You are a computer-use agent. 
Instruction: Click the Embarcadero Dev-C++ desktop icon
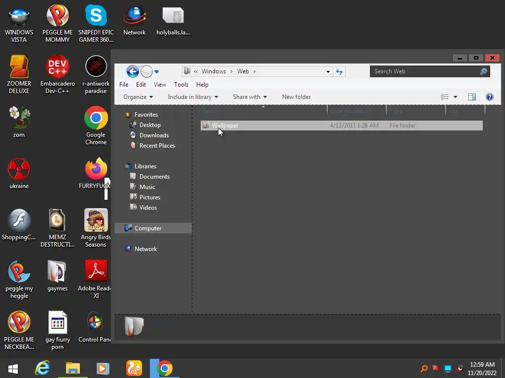(57, 75)
